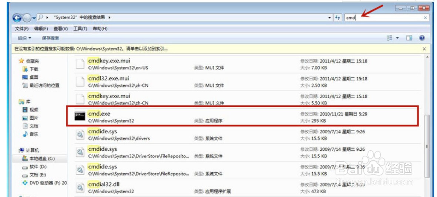Click icon of cmdide.sys in System32\drivers
This screenshot has width=437, height=197.
click(x=80, y=134)
